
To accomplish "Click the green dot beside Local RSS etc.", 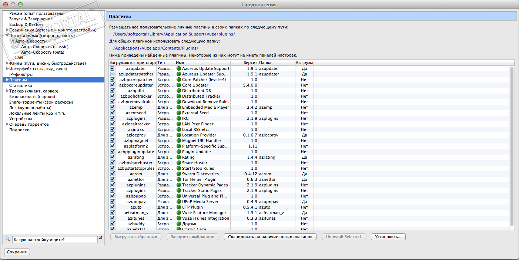I will [x=178, y=129].
